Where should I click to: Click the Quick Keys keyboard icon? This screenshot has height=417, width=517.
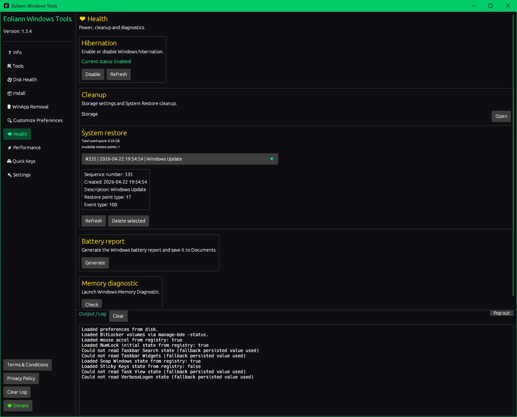[x=9, y=161]
